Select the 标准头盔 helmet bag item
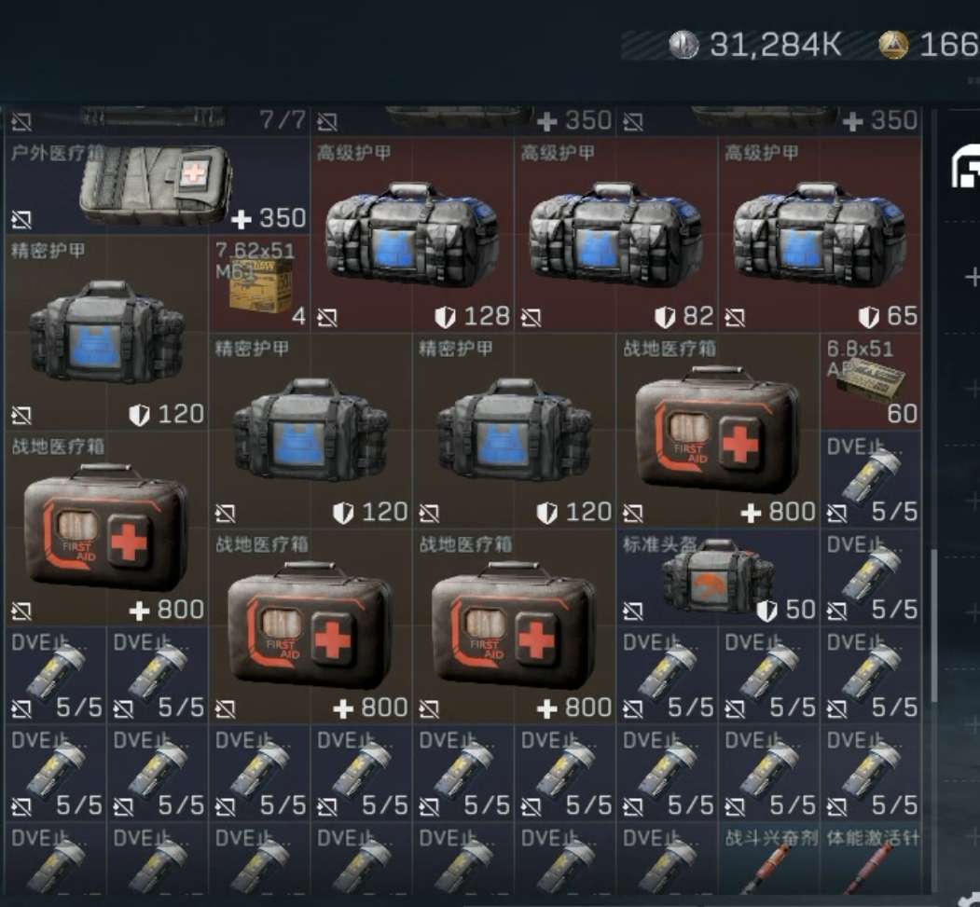The height and width of the screenshot is (907, 980). 717,577
